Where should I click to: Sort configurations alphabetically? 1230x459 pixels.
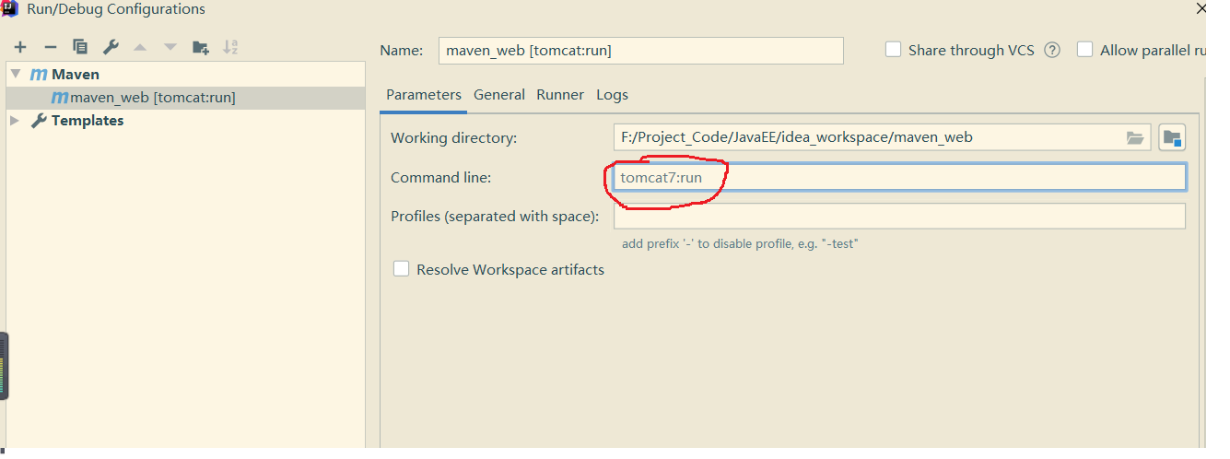coord(231,47)
